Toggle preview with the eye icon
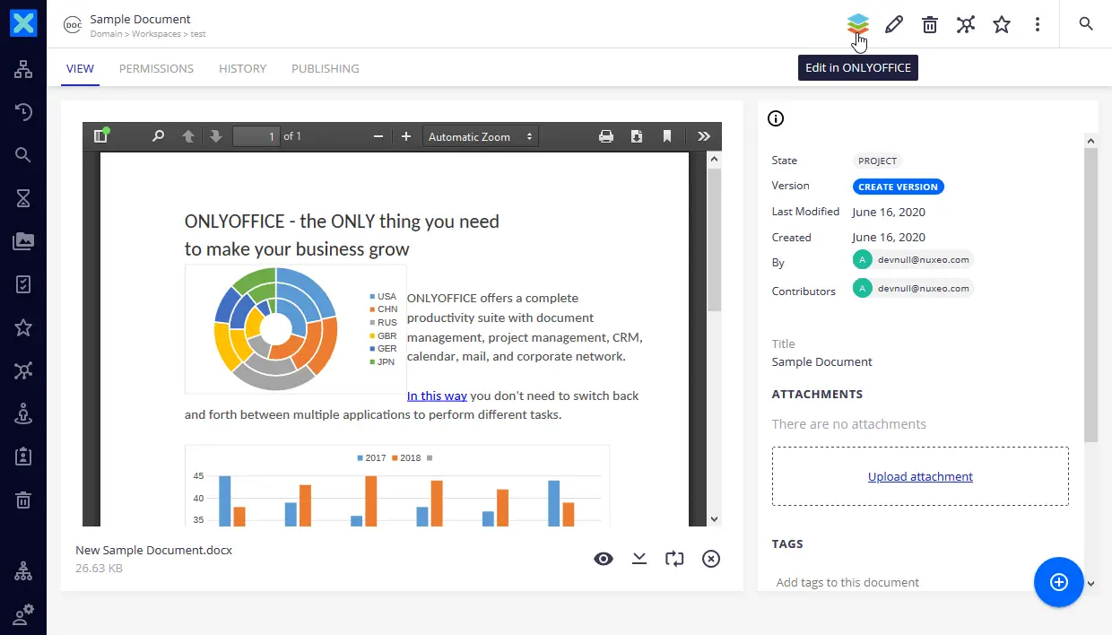The width and height of the screenshot is (1112, 635). 604,559
